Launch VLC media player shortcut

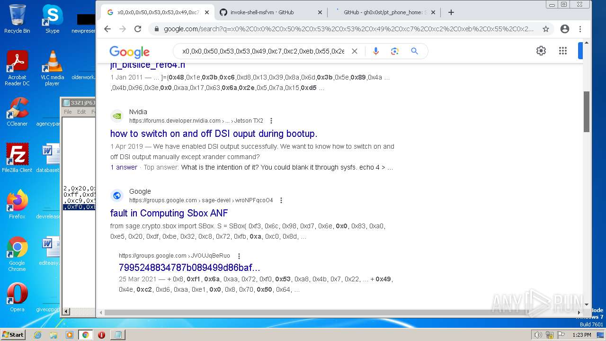52,68
